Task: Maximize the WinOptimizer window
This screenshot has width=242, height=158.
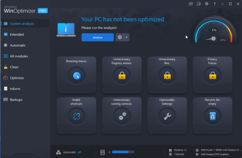Action: pyautogui.click(x=230, y=4)
